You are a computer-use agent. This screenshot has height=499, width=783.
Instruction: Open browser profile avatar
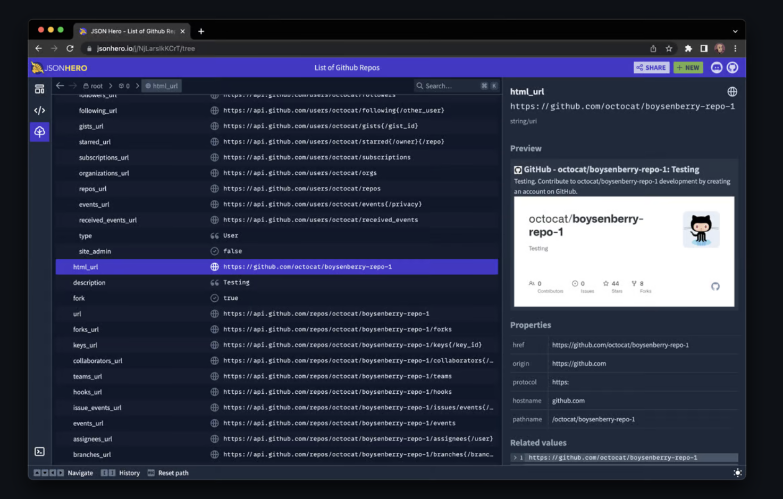pos(720,48)
